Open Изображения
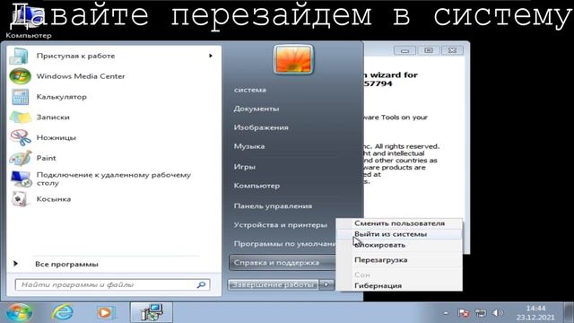This screenshot has height=323, width=574. pyautogui.click(x=261, y=127)
